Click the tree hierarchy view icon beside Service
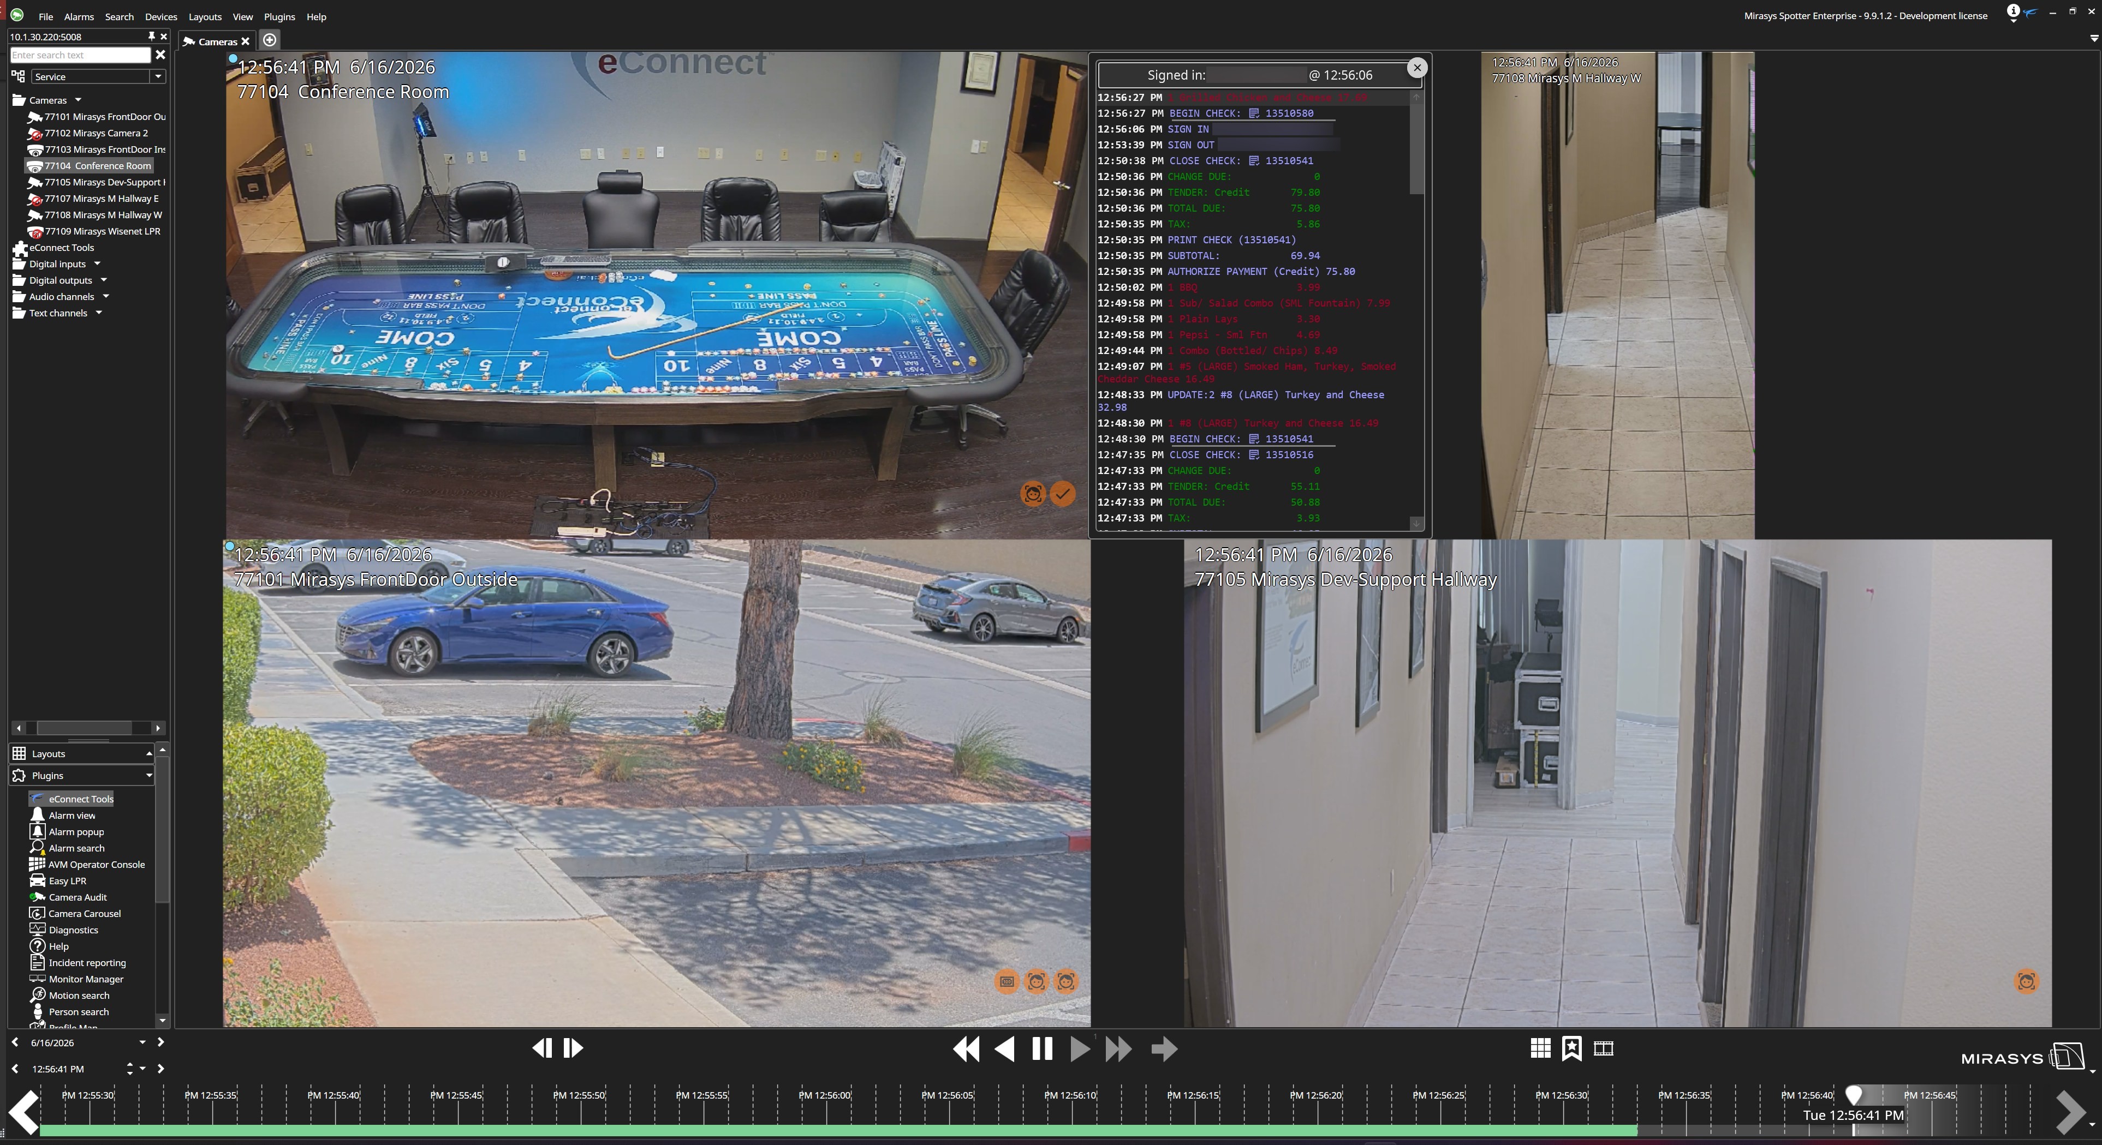The width and height of the screenshot is (2102, 1145). (18, 76)
